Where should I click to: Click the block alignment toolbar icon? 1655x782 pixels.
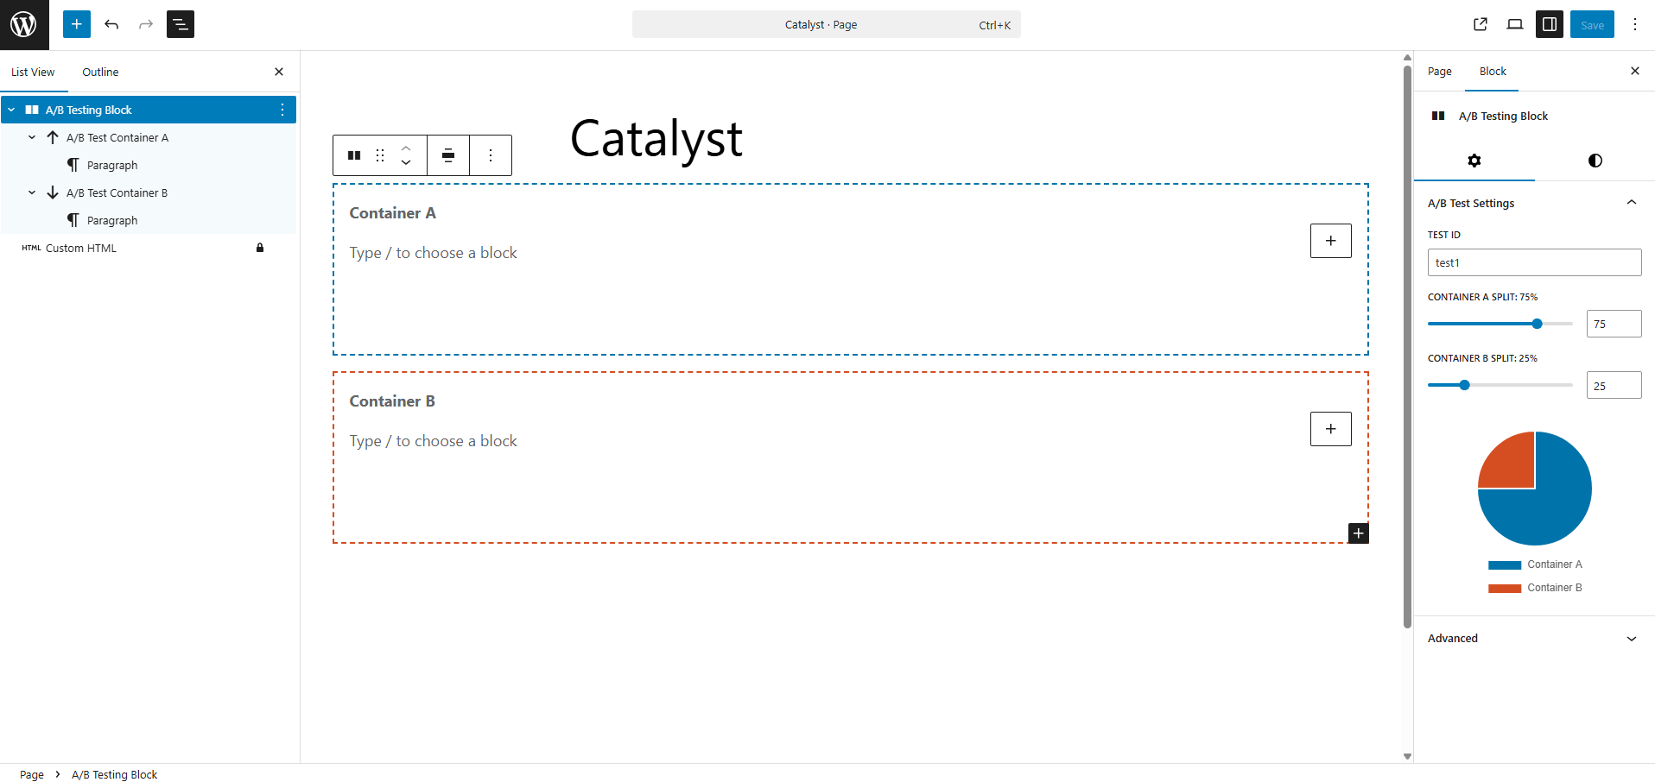pyautogui.click(x=448, y=155)
